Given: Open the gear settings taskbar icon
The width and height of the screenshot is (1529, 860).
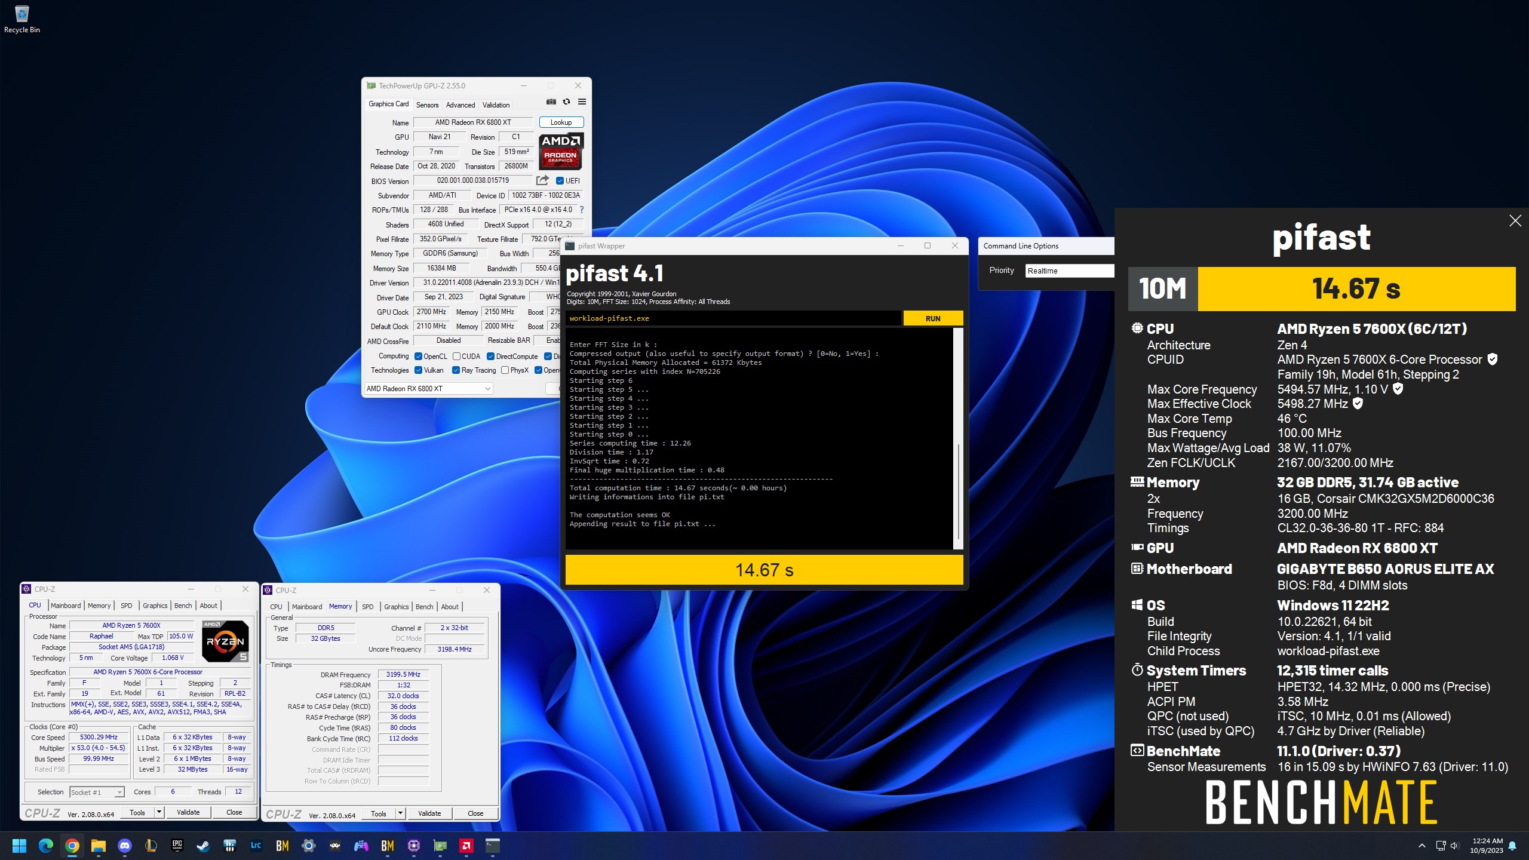Looking at the screenshot, I should pyautogui.click(x=308, y=846).
